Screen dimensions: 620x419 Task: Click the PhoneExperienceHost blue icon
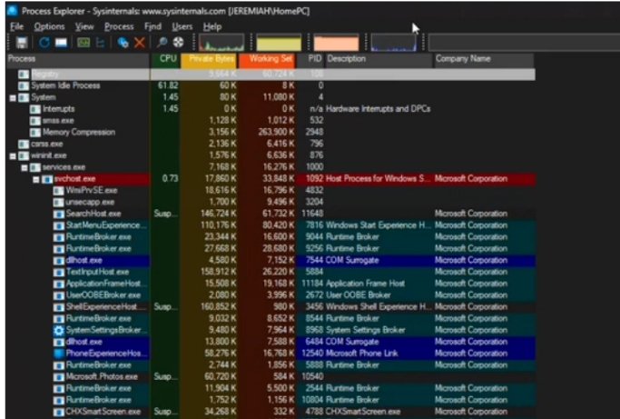click(x=59, y=354)
